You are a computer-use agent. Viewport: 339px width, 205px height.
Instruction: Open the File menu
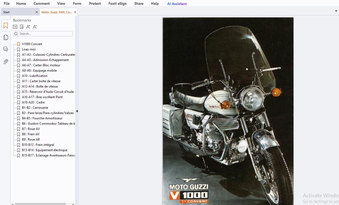(x=7, y=3)
